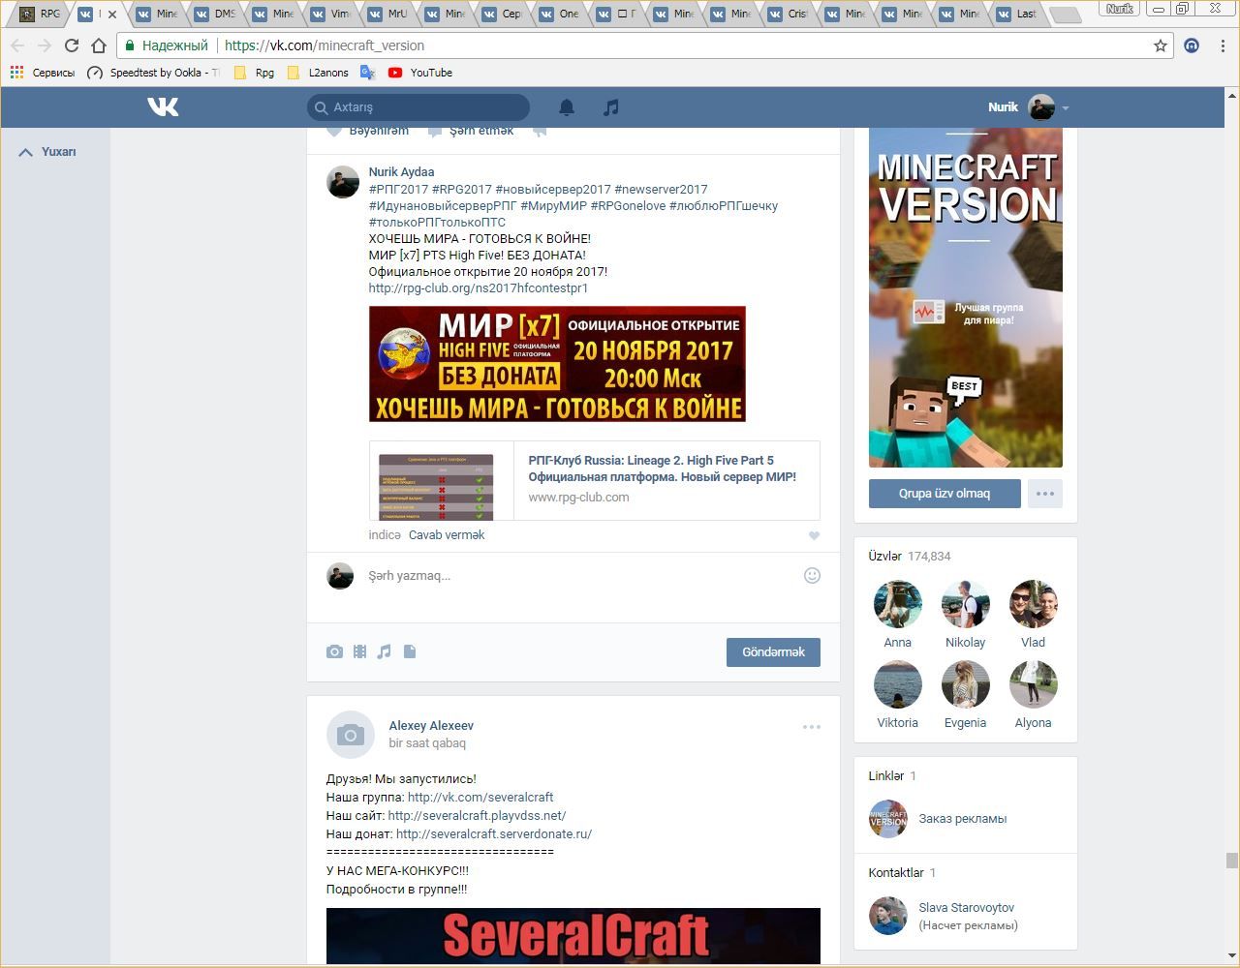Click the scrollbar up arrow
The height and width of the screenshot is (968, 1240).
point(1231,95)
